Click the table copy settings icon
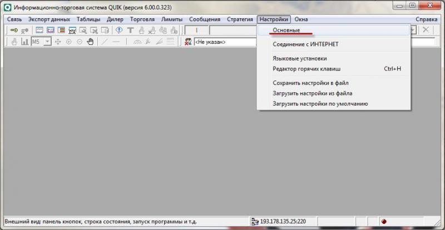Image resolution: width=445 pixels, height=230 pixels. click(x=105, y=30)
